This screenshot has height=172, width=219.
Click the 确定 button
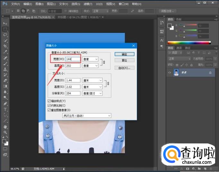coord(124,54)
